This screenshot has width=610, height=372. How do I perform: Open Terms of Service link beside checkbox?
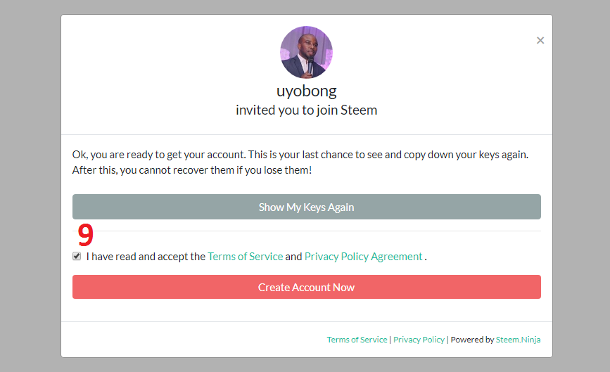(245, 257)
